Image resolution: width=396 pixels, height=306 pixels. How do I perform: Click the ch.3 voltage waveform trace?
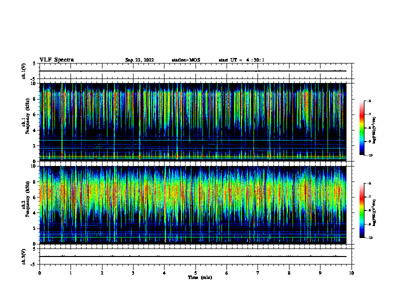[193, 256]
